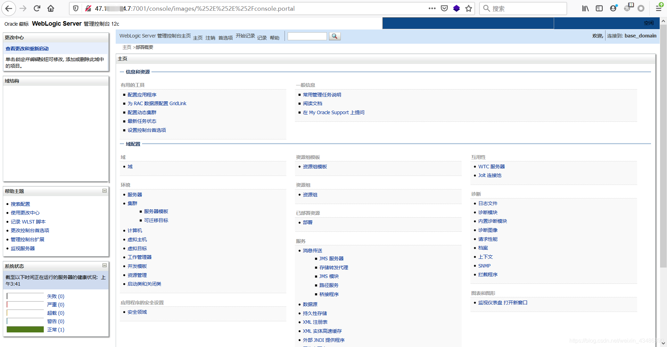667x347 pixels.
Task: Open the browser hamburger menu
Action: (658, 8)
